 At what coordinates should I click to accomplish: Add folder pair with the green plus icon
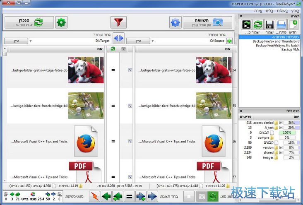coord(229,41)
